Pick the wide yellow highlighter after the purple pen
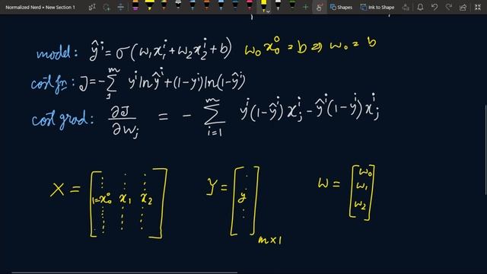 tap(149, 5)
